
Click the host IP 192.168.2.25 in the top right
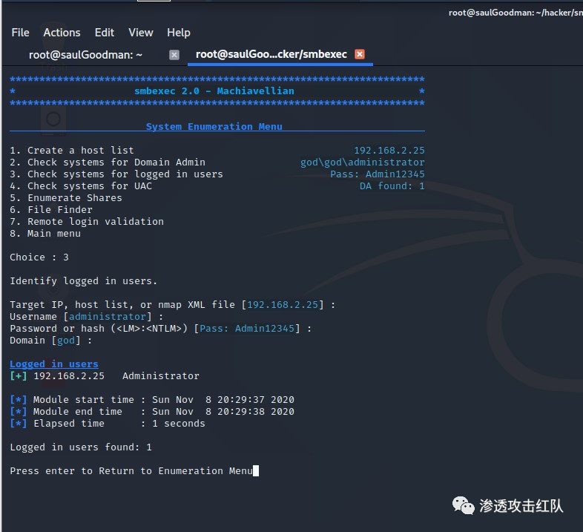(389, 151)
